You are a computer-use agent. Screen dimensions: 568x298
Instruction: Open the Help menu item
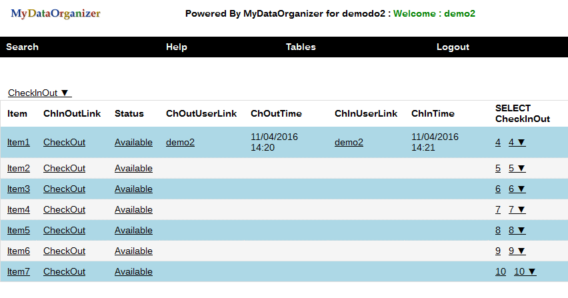coord(176,47)
